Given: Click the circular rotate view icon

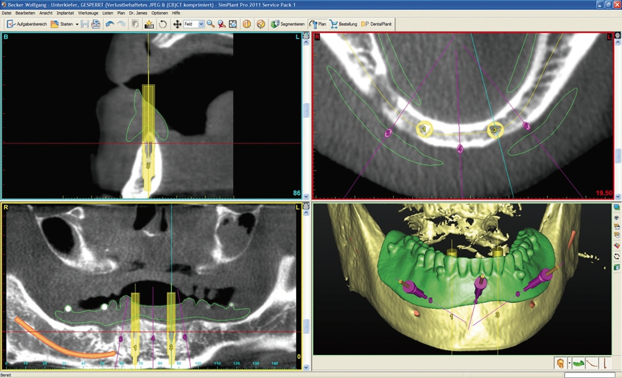Looking at the screenshot, I should pyautogui.click(x=163, y=24).
